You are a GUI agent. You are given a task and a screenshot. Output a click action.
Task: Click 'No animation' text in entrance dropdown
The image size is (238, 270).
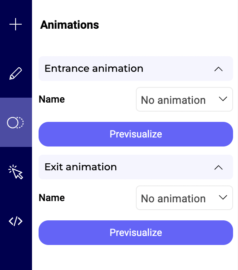[173, 100]
